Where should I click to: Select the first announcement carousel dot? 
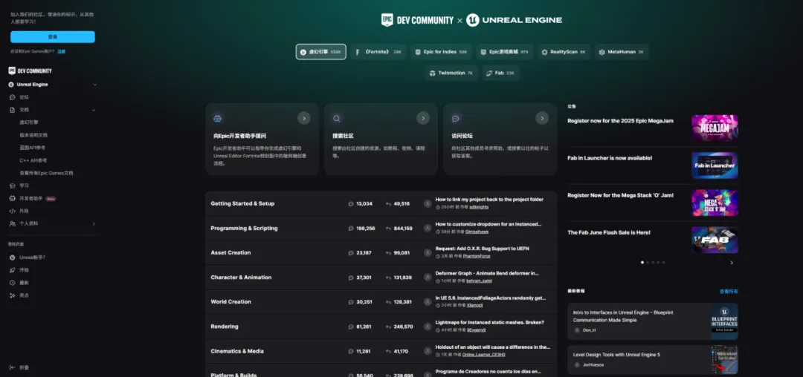point(642,263)
